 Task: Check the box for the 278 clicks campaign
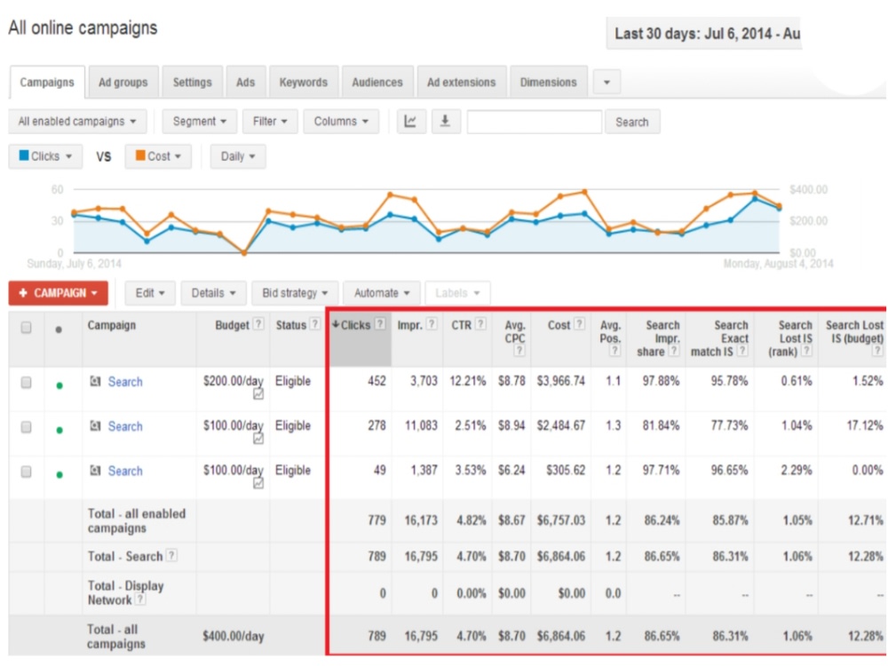coord(26,427)
